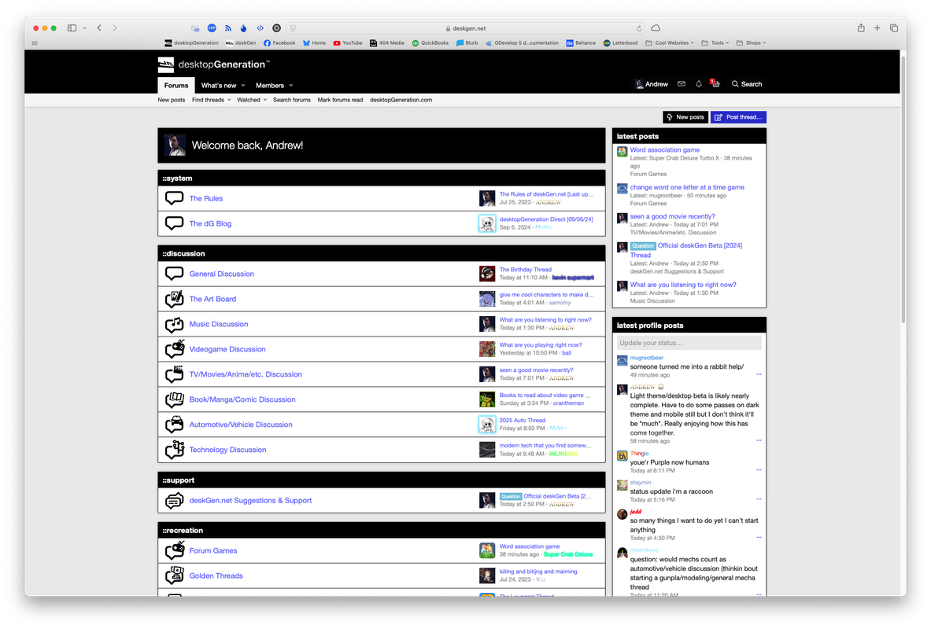931x629 pixels.
Task: Open the RSS feed extension icon
Action: pyautogui.click(x=228, y=28)
